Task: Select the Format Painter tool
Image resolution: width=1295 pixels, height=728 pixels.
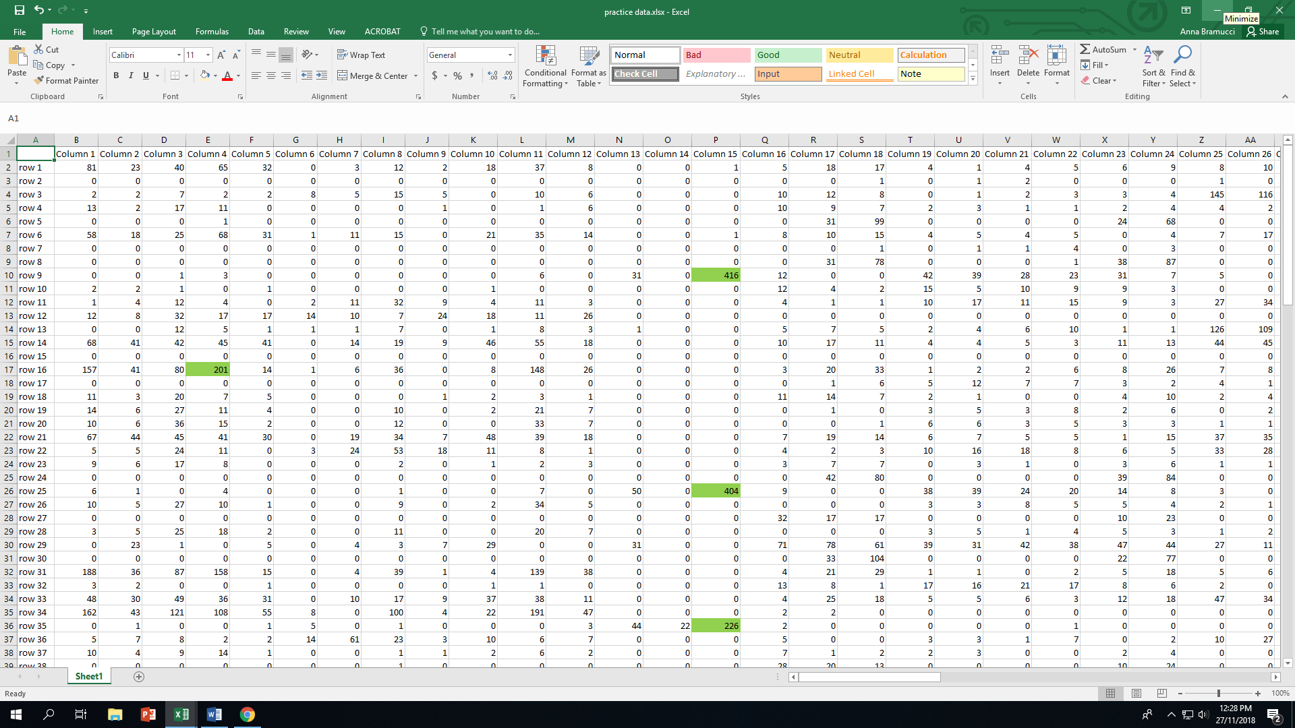Action: pyautogui.click(x=66, y=80)
